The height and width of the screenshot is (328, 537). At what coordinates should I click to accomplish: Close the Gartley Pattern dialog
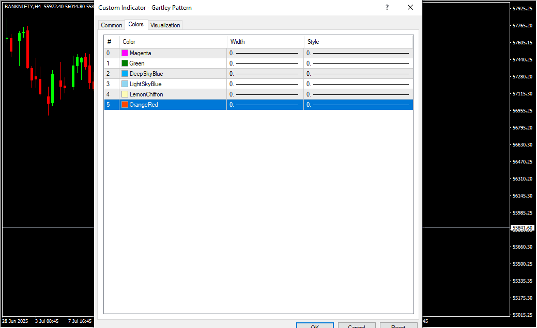pos(410,7)
